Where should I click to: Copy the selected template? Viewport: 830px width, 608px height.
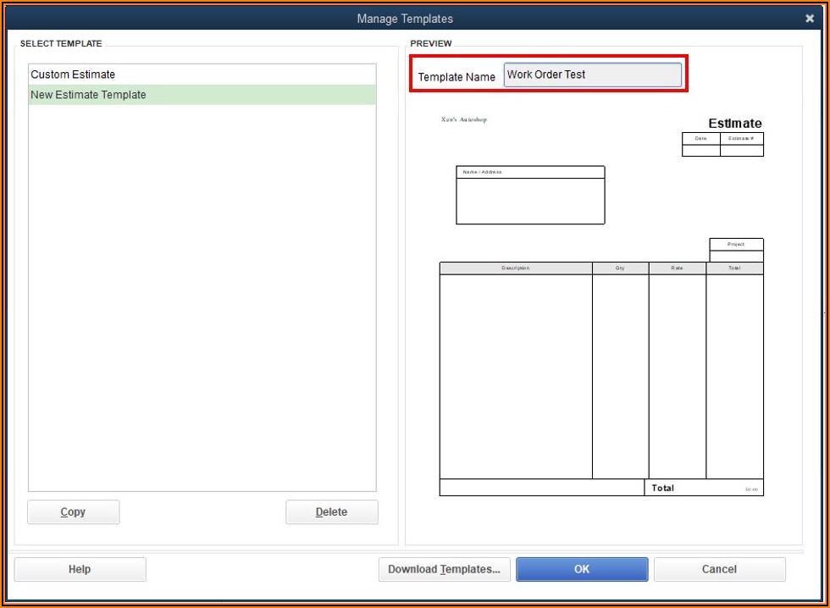point(73,511)
